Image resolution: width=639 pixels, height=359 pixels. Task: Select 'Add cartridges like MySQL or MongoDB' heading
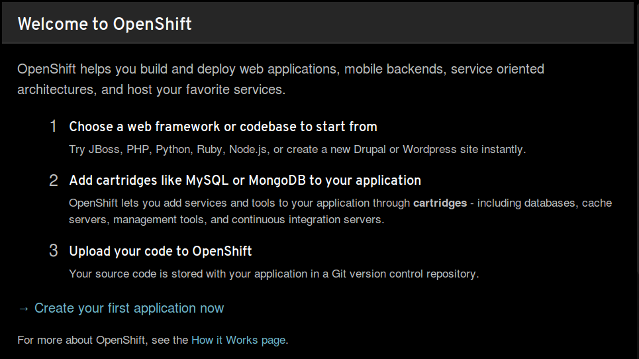tap(245, 180)
